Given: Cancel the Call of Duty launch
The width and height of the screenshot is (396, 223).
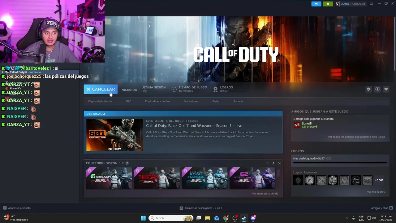Looking at the screenshot, I should pyautogui.click(x=101, y=89).
